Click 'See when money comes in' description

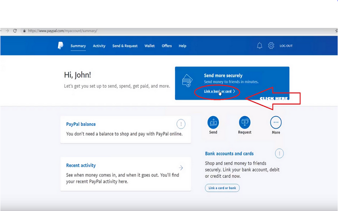(123, 178)
